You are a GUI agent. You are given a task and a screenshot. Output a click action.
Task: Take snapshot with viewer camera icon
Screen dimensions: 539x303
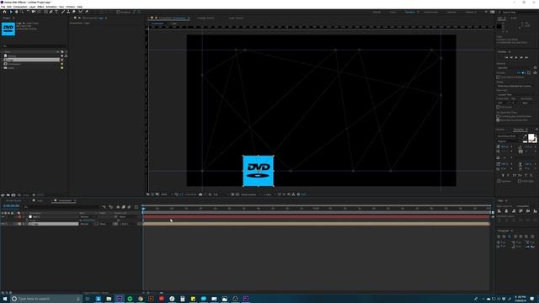coord(200,194)
